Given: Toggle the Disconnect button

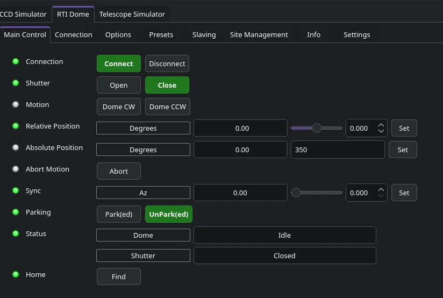Looking at the screenshot, I should pyautogui.click(x=167, y=63).
